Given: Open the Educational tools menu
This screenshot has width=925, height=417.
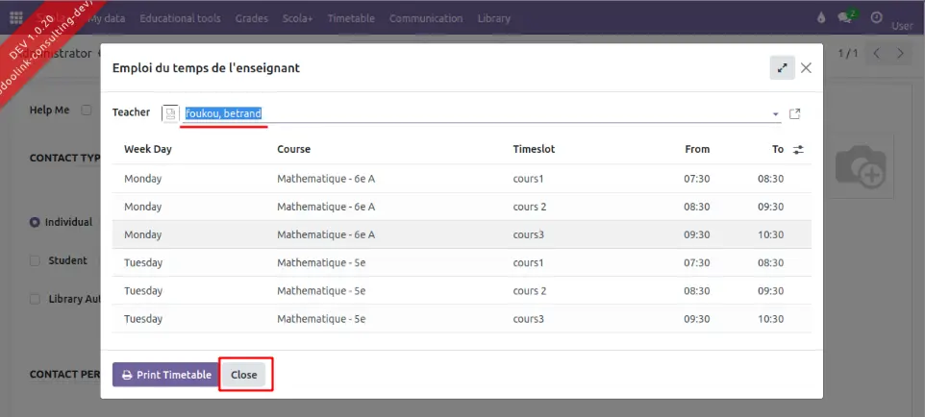Looking at the screenshot, I should click(180, 18).
